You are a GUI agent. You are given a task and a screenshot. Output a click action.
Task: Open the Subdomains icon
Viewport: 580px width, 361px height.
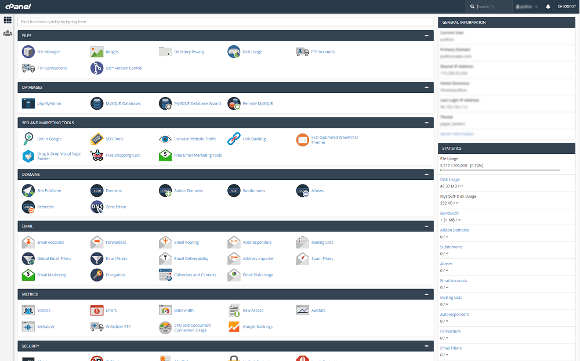click(x=234, y=191)
